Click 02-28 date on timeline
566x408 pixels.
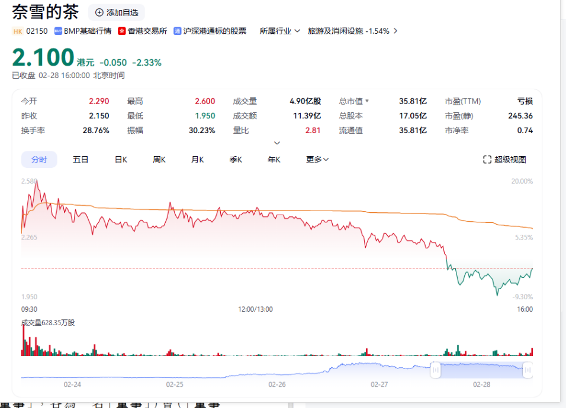[481, 384]
